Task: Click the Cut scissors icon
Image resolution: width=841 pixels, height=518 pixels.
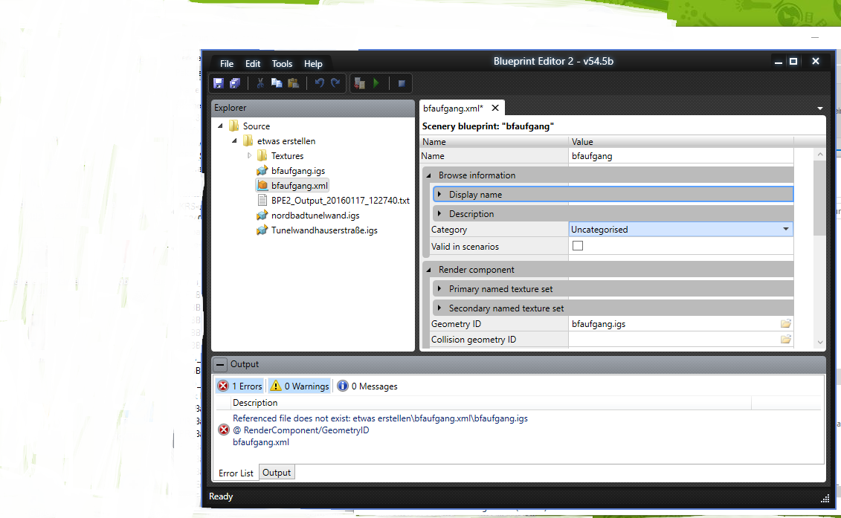Action: [x=260, y=83]
